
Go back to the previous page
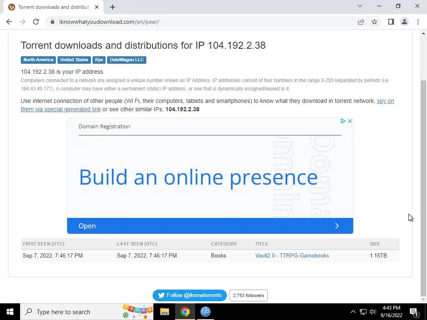[x=9, y=22]
